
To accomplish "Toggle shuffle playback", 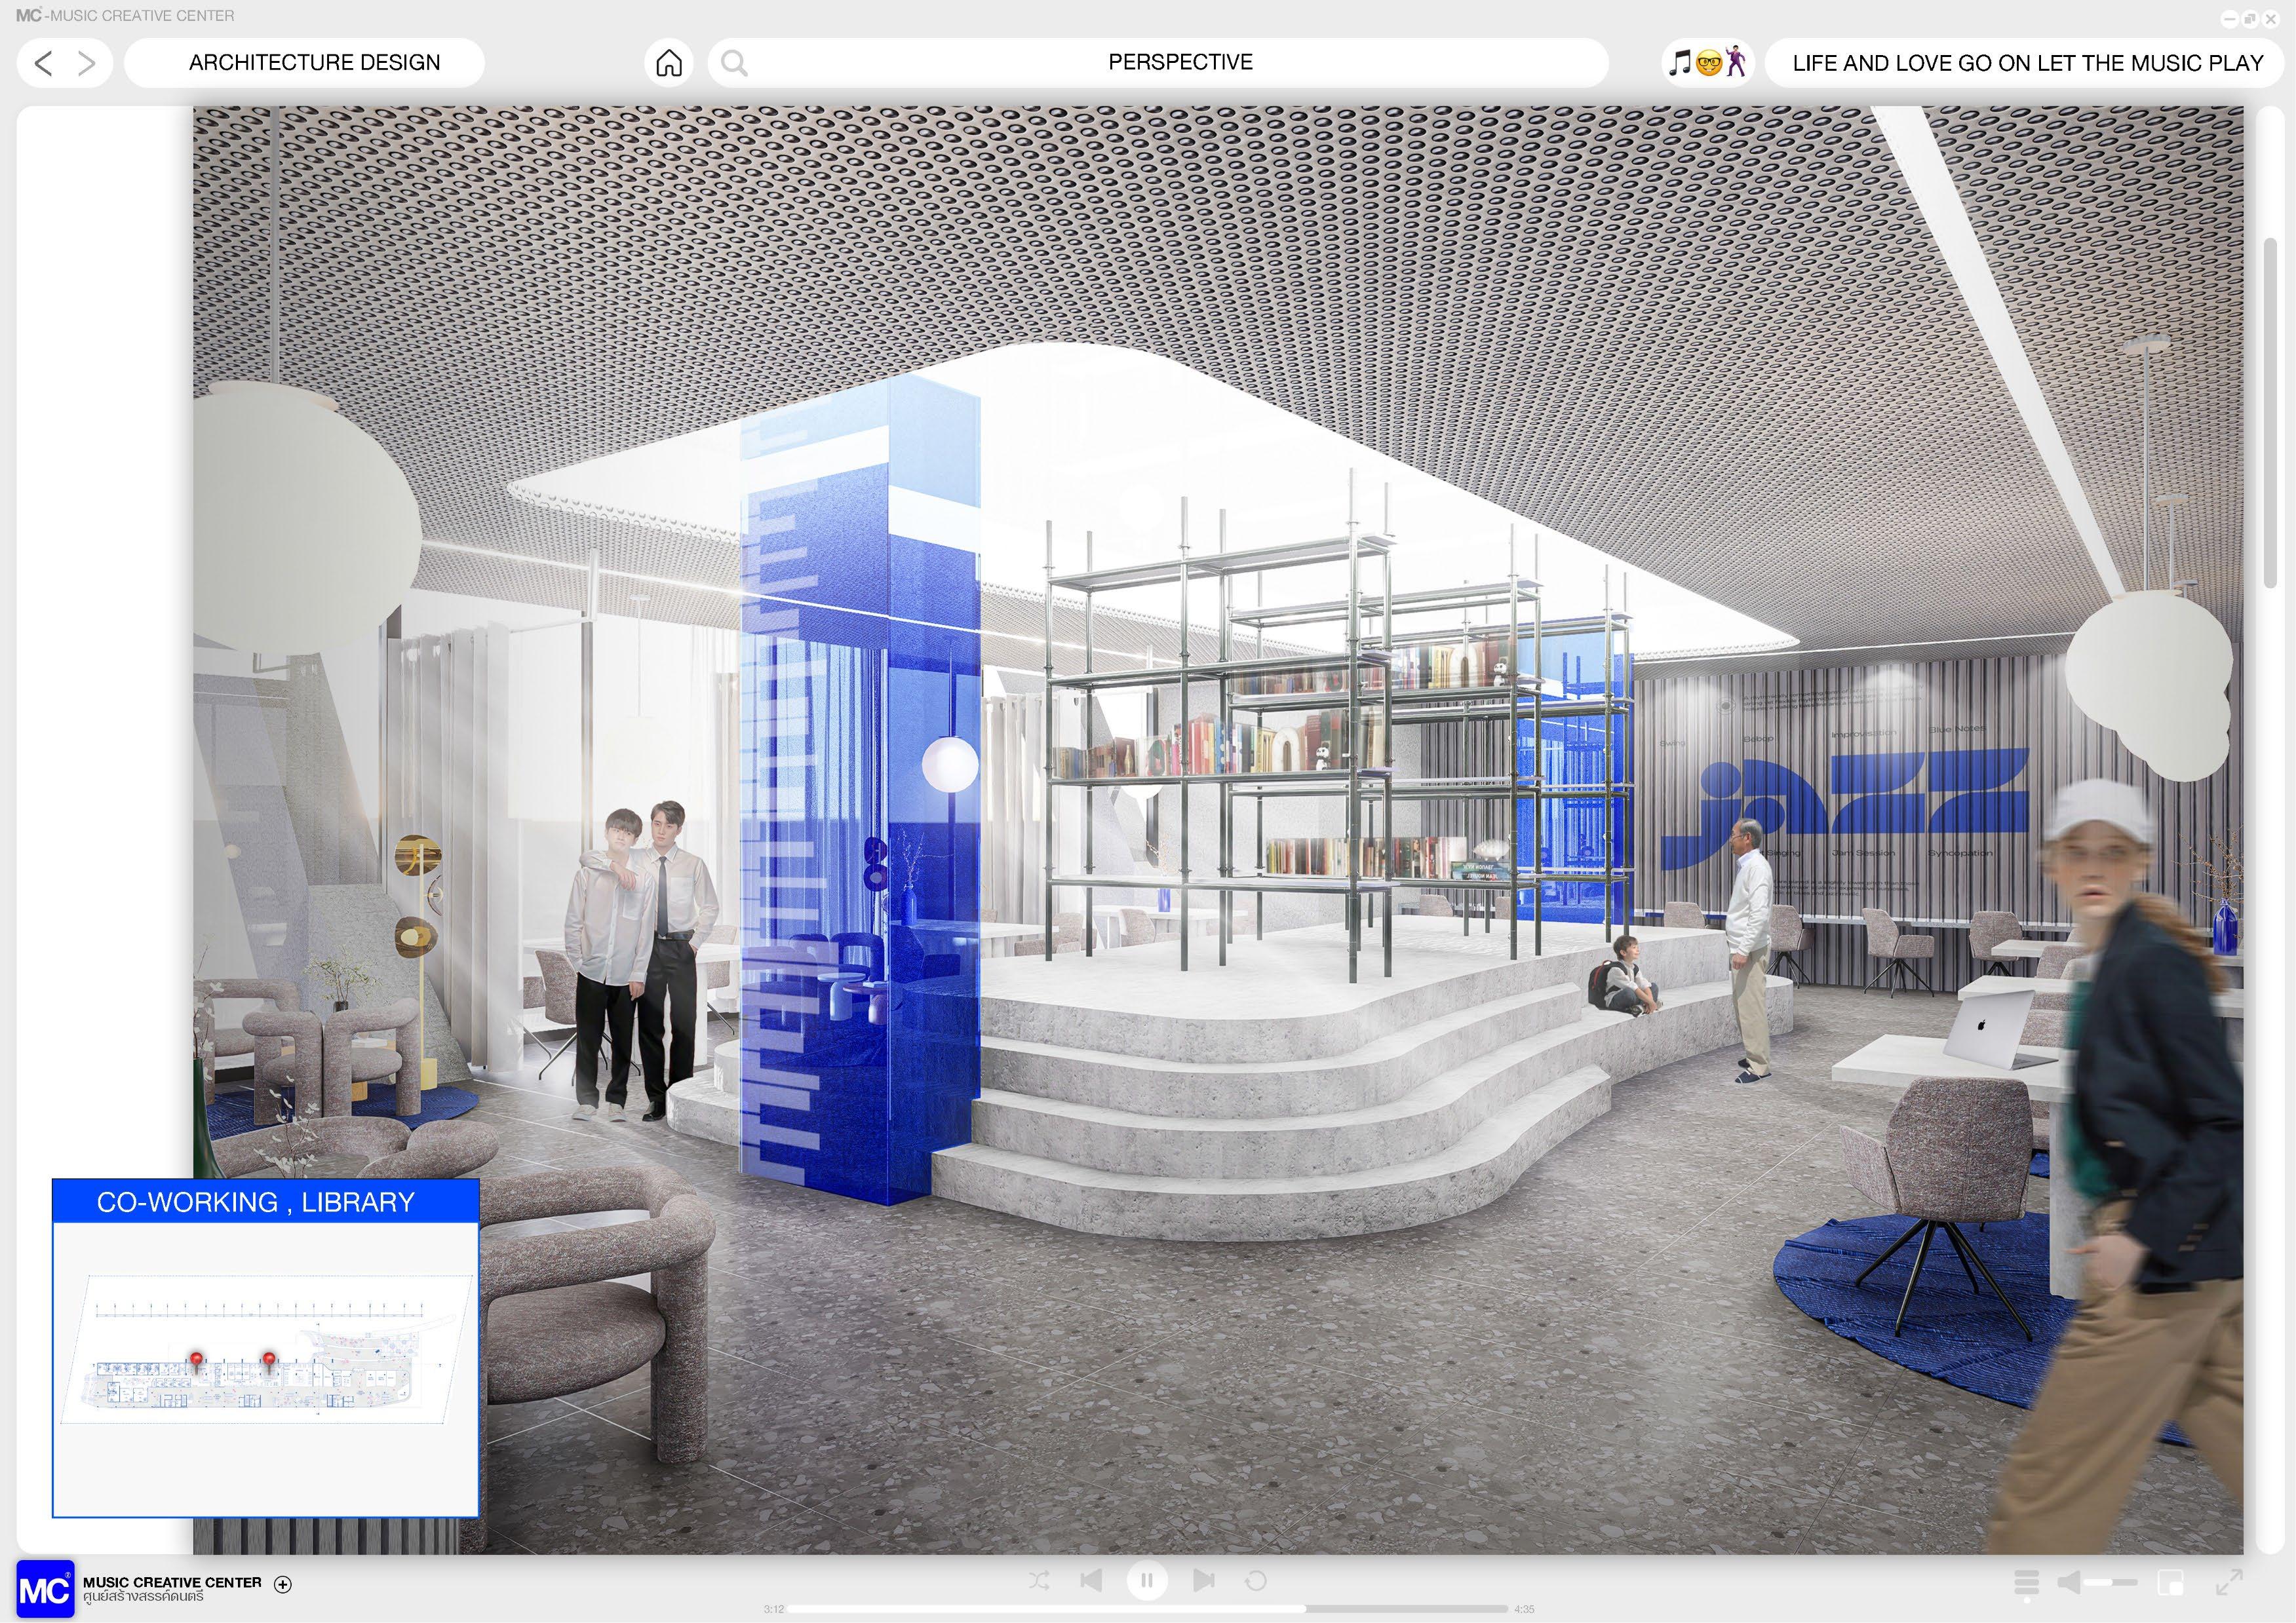I will click(x=1039, y=1580).
